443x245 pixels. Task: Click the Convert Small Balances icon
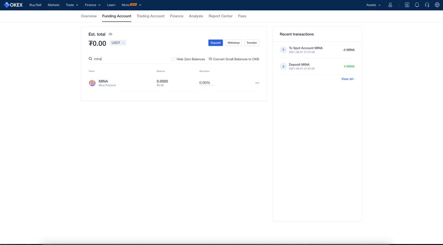pos(210,59)
